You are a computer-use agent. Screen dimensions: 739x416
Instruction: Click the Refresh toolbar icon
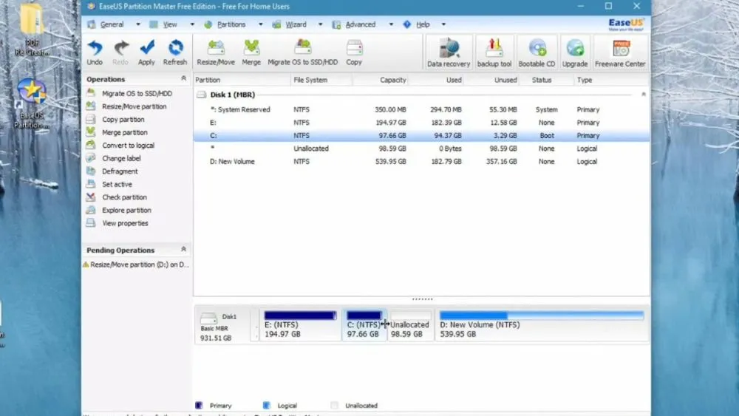175,52
